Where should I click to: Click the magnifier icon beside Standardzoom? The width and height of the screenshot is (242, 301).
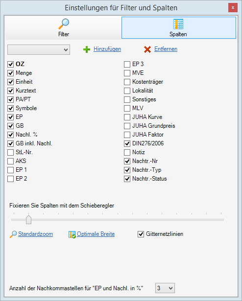[13, 234]
